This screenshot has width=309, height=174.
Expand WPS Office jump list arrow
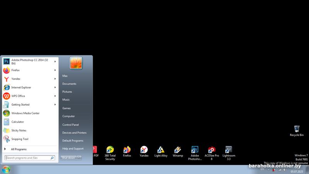pos(55,96)
